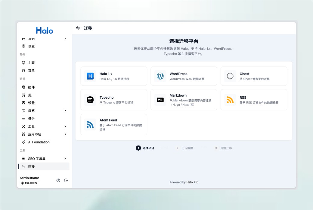Viewport: 313px width, 210px height.
Task: Open the 主题 theme palette icon
Action: [23, 63]
